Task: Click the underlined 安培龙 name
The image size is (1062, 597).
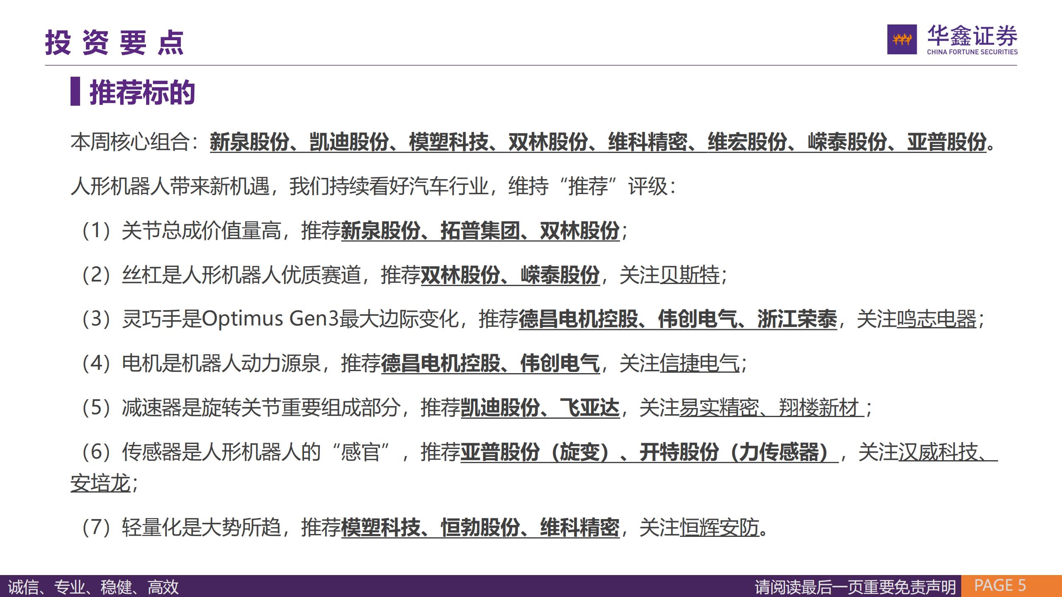Action: 100,483
